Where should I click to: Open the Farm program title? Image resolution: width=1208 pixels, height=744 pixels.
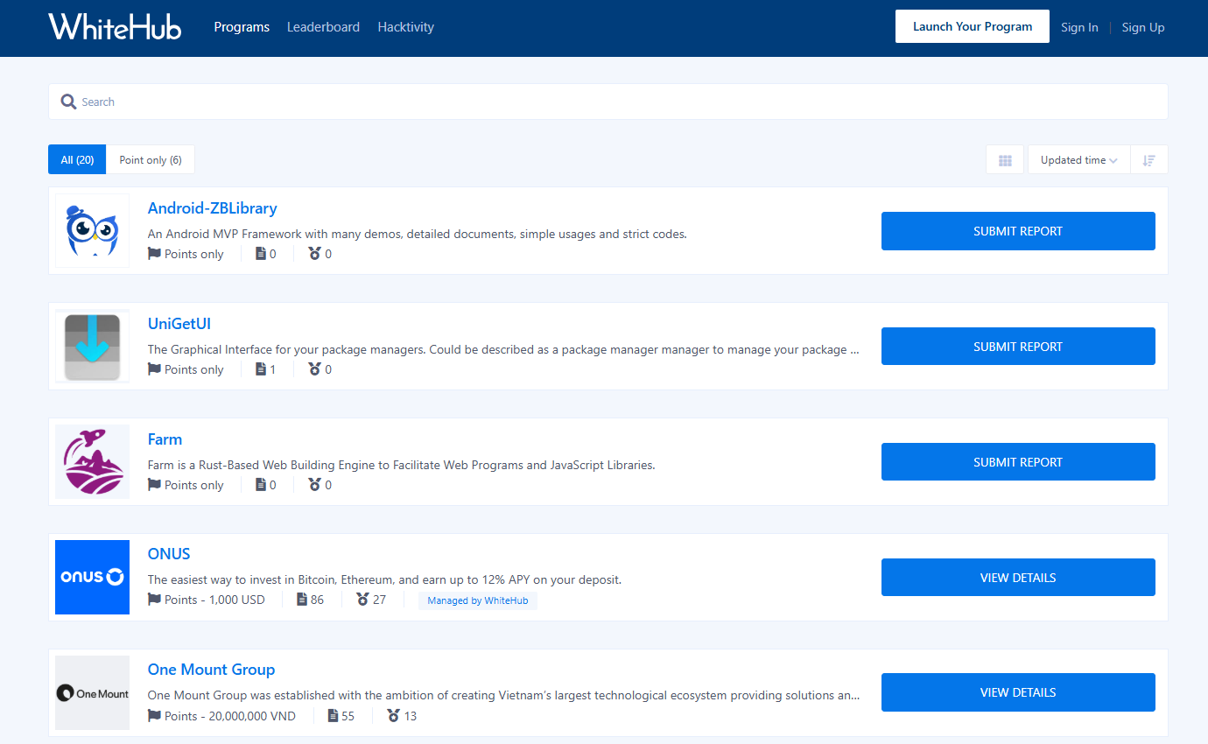(165, 439)
